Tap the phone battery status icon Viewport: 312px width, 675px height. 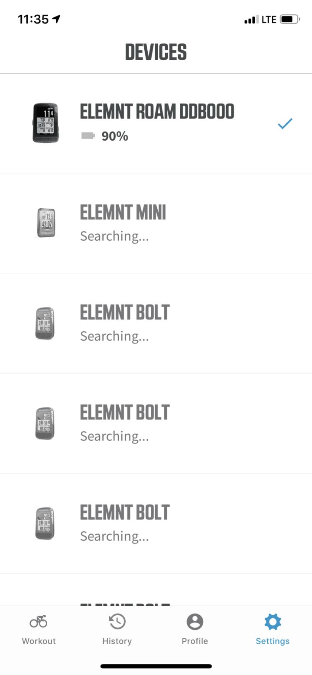290,19
